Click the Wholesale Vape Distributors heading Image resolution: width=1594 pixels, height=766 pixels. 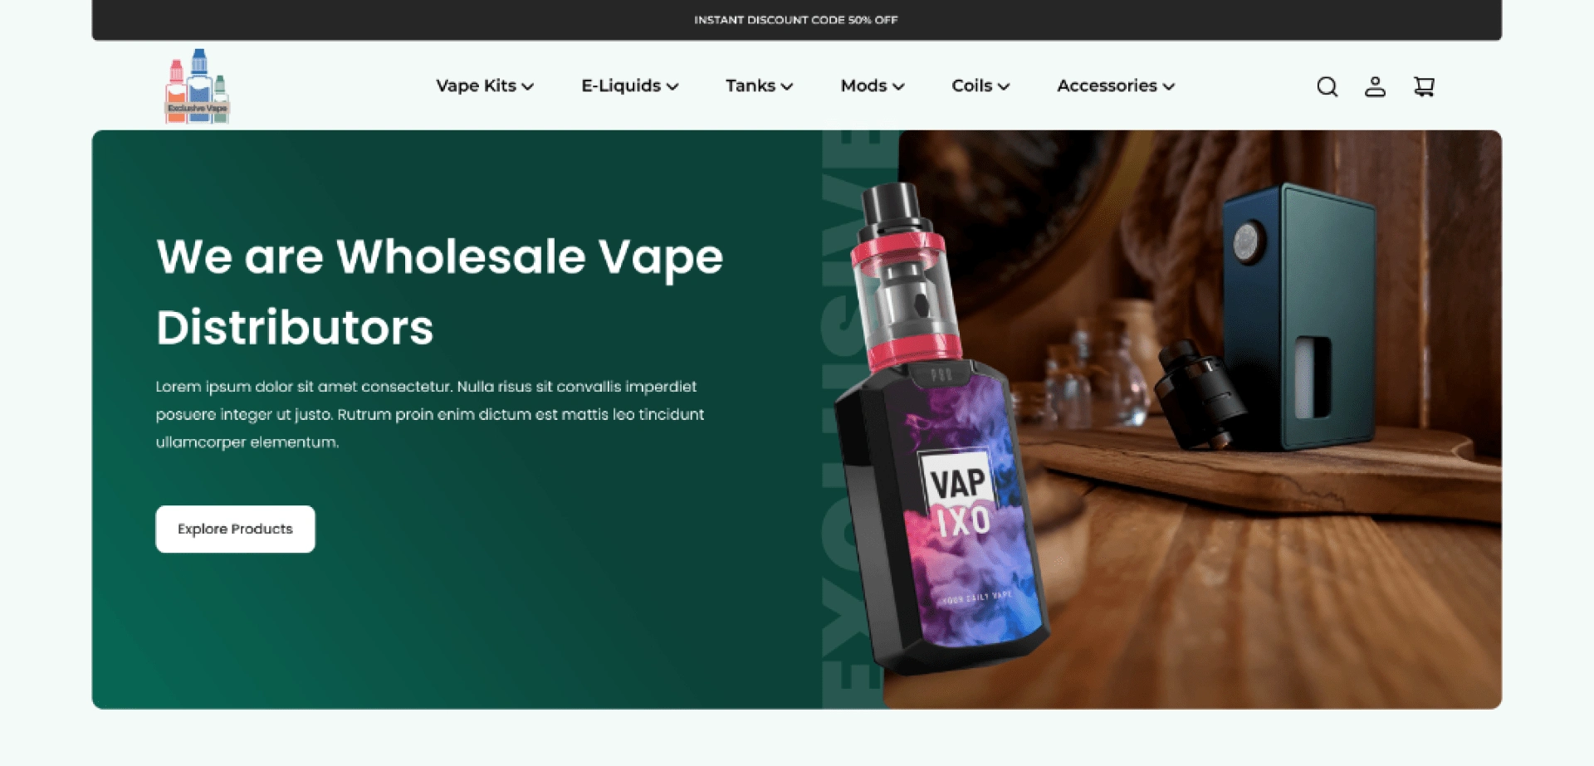click(x=439, y=291)
